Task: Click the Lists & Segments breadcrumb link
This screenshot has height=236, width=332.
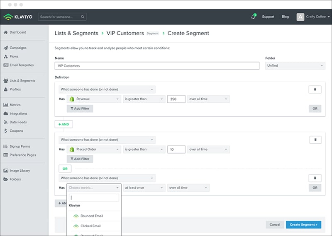Action: coord(76,33)
